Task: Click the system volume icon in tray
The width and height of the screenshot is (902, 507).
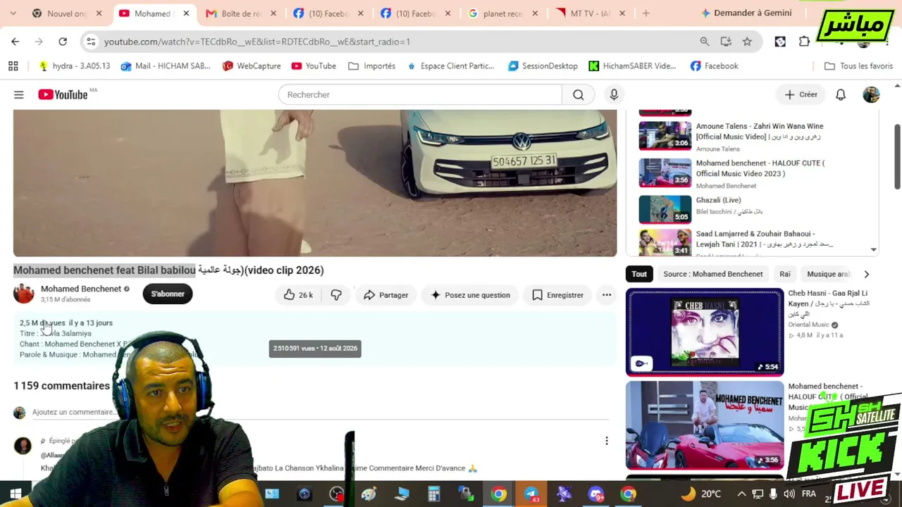Action: pyautogui.click(x=789, y=494)
